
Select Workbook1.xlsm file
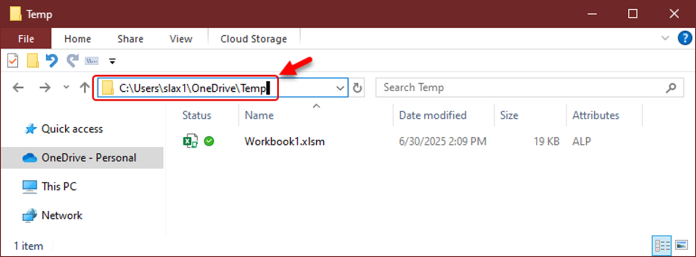(x=284, y=141)
